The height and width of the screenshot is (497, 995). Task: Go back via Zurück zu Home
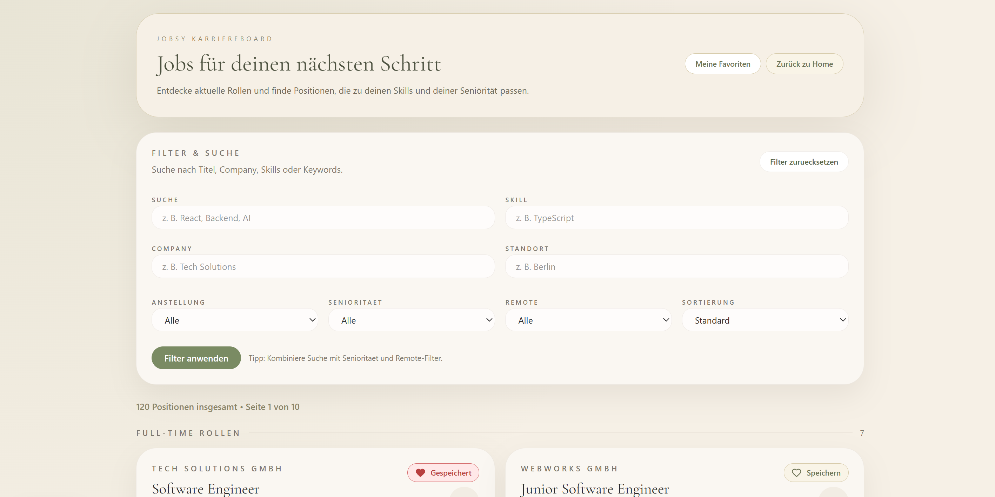(x=804, y=64)
